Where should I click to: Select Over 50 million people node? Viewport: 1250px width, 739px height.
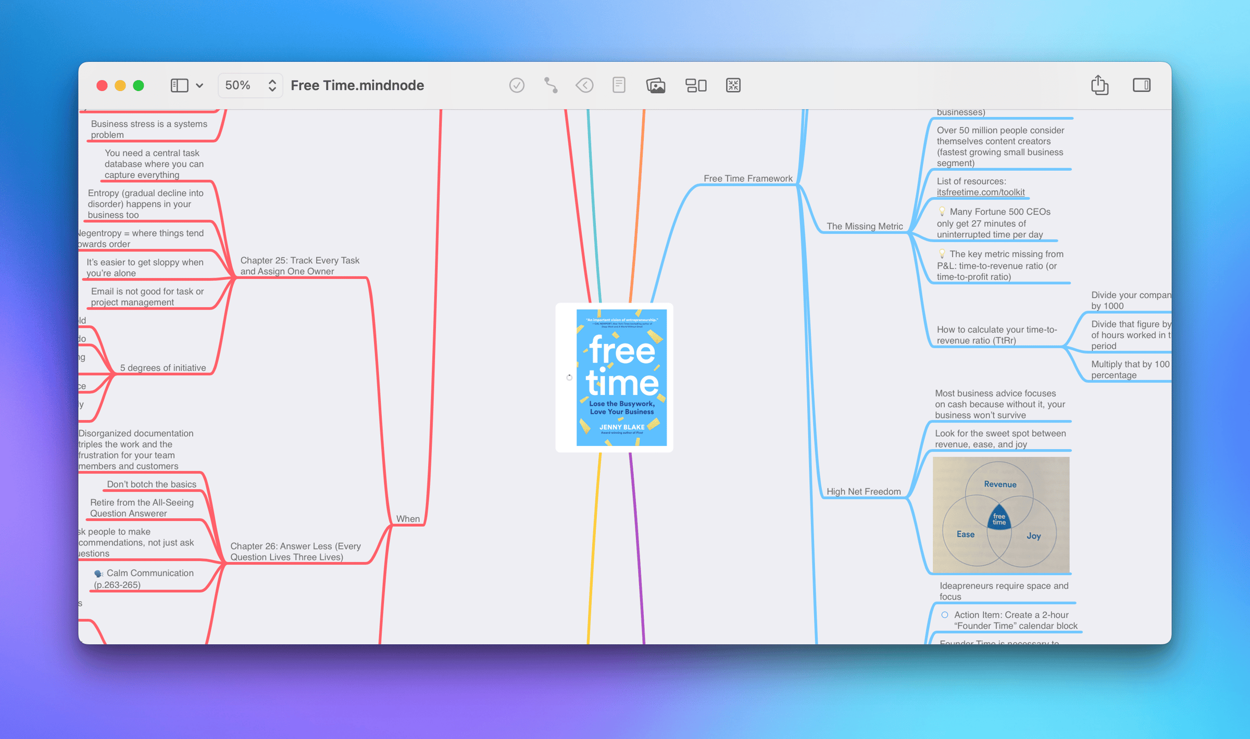(1000, 147)
